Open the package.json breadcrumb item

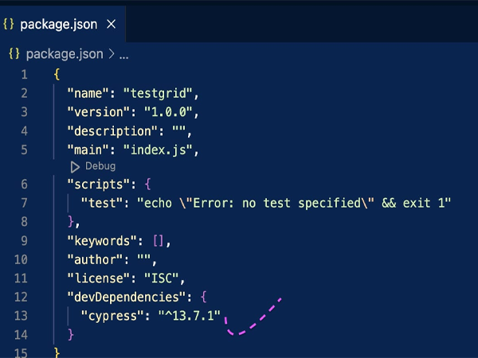point(64,54)
